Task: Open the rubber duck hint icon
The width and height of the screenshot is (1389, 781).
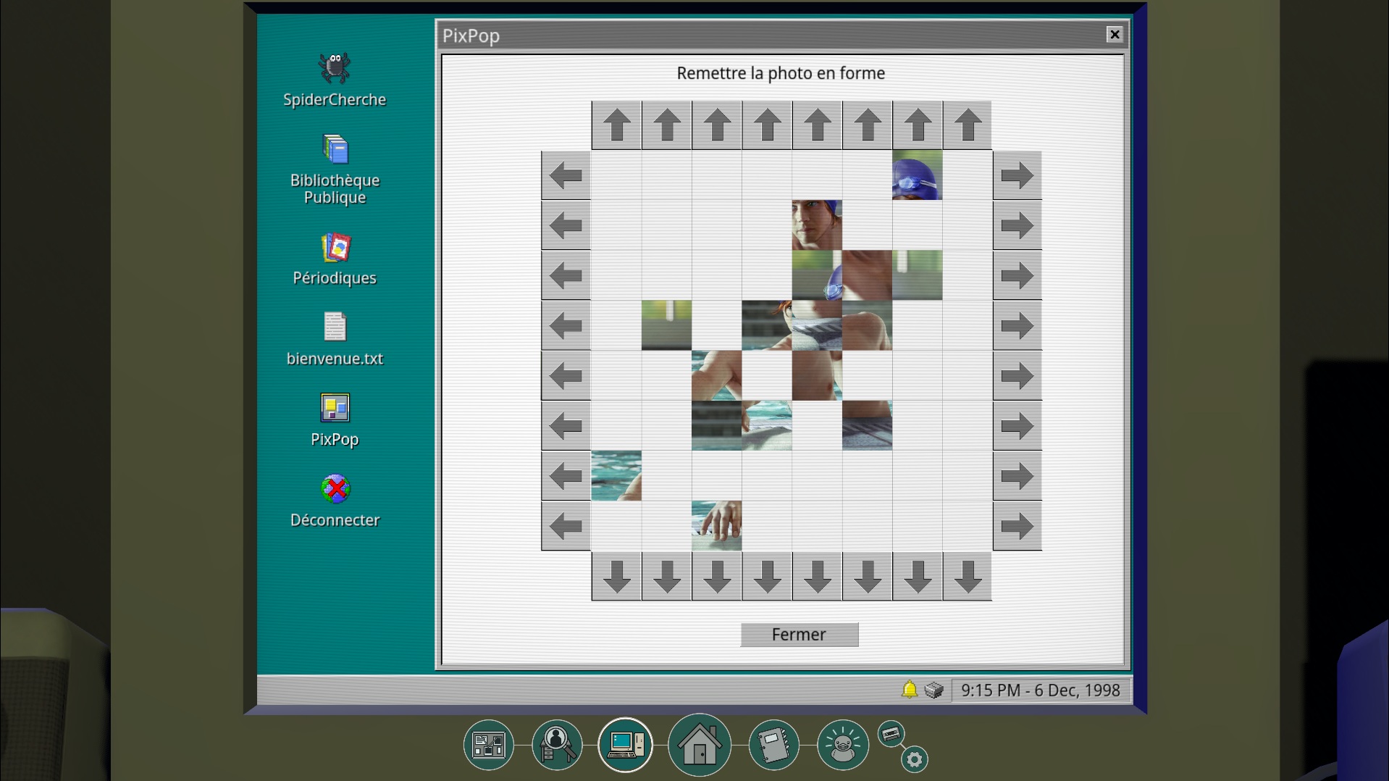Action: 842,745
